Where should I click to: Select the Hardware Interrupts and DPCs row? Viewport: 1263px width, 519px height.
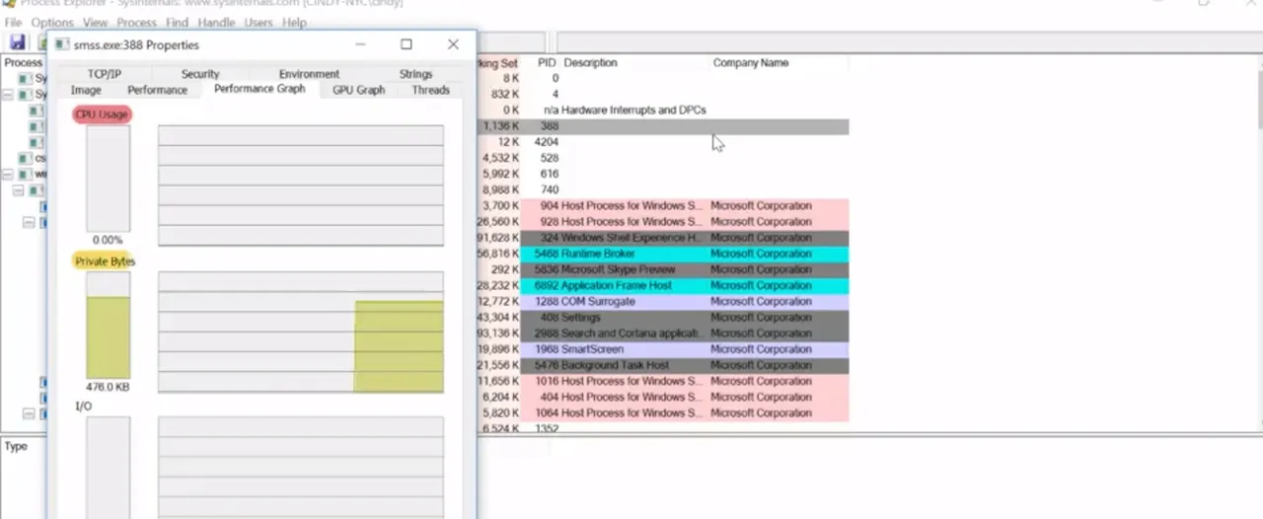coord(661,111)
